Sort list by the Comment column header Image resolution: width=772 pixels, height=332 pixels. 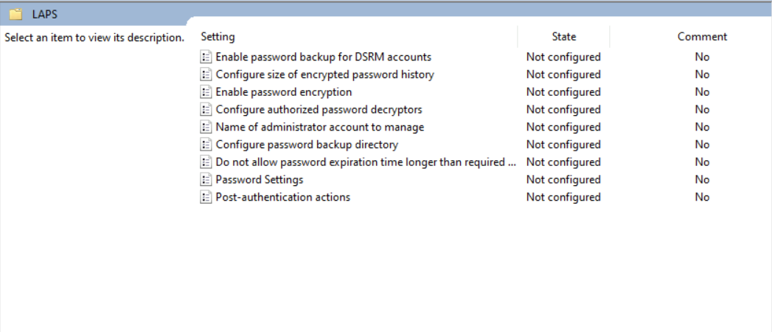click(702, 36)
